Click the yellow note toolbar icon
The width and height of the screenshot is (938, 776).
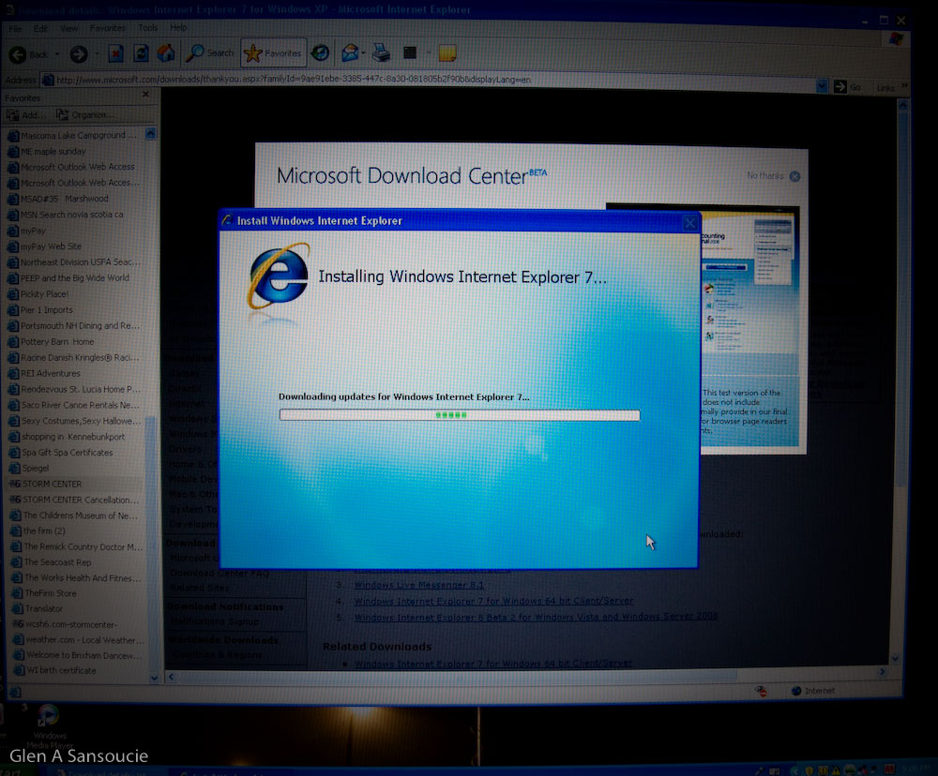(x=447, y=53)
